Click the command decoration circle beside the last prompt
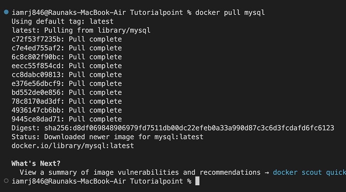This screenshot has width=346, height=192. click(x=5, y=181)
